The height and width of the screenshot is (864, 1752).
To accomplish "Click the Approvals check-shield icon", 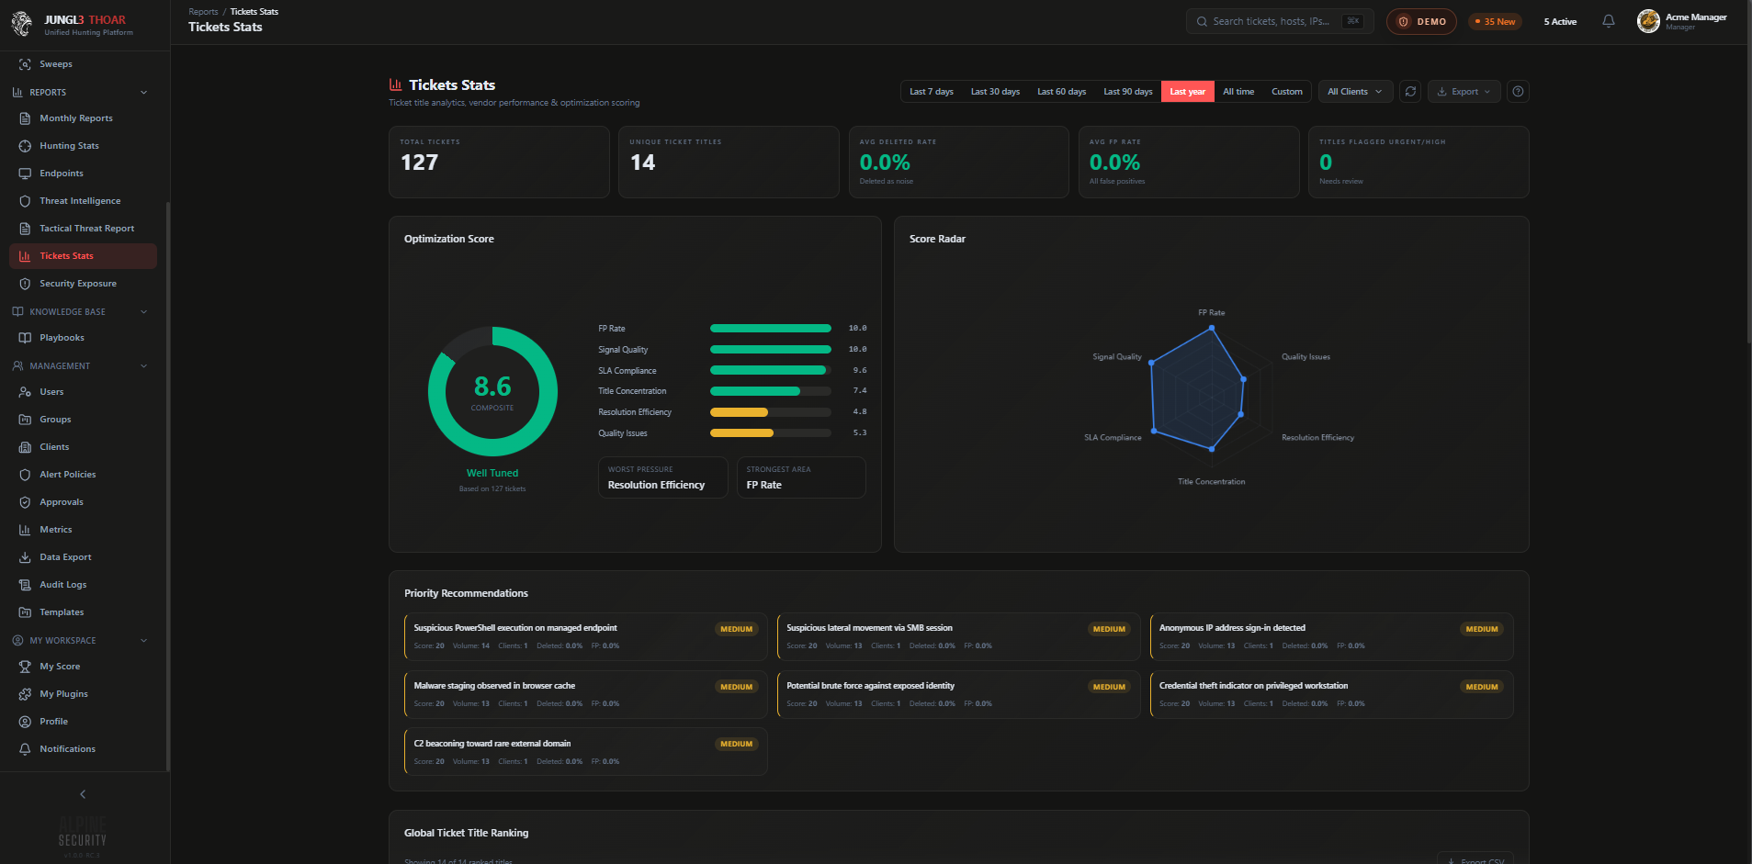I will coord(25,502).
